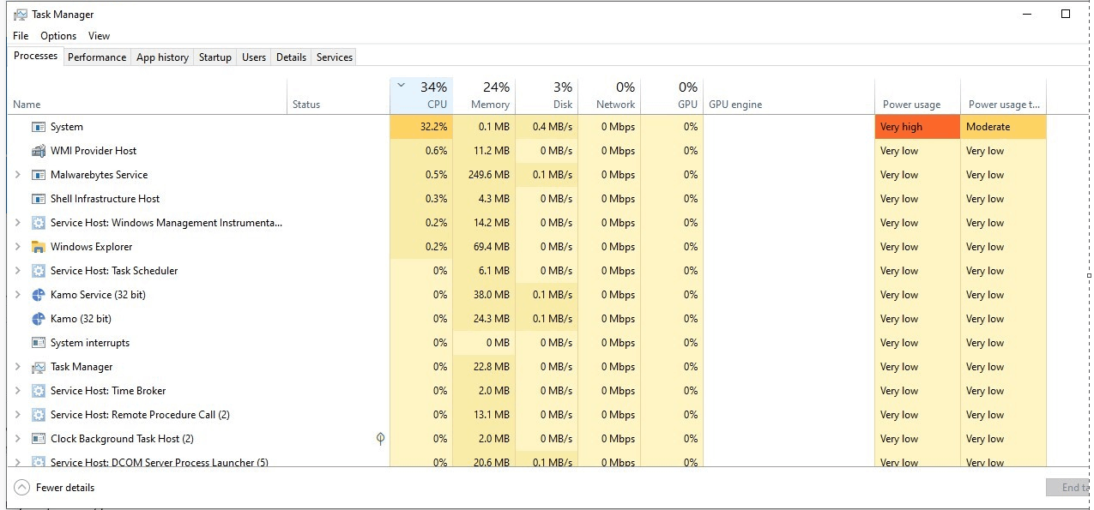The image size is (1094, 510).
Task: Expand Service Host: Task Scheduler
Action: click(17, 271)
